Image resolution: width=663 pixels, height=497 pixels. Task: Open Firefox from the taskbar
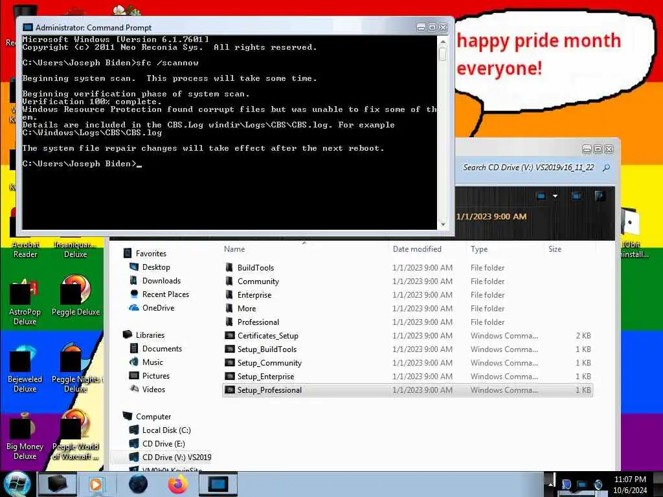click(x=178, y=484)
